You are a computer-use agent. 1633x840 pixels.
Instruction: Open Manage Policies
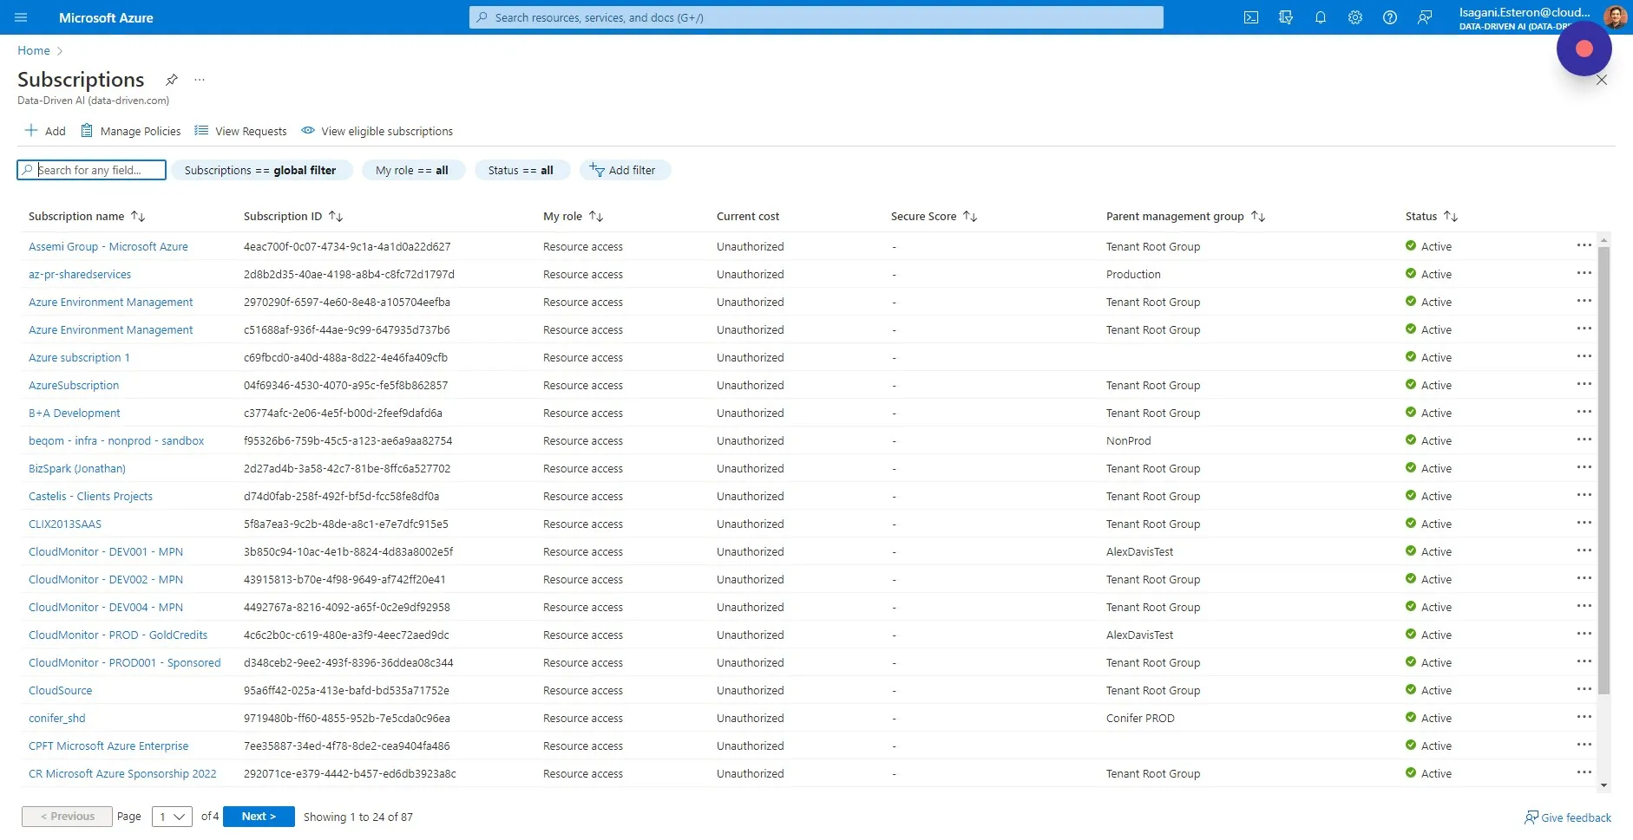[x=130, y=131]
